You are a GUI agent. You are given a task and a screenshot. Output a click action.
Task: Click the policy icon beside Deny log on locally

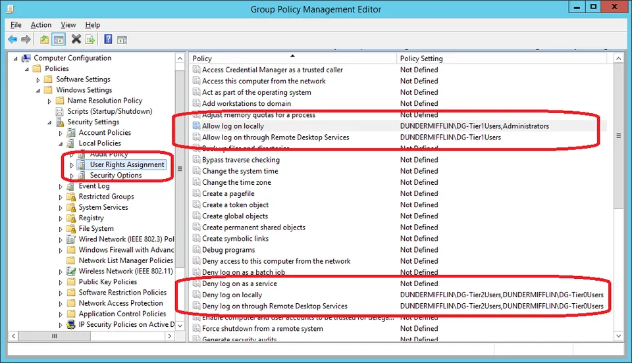196,295
